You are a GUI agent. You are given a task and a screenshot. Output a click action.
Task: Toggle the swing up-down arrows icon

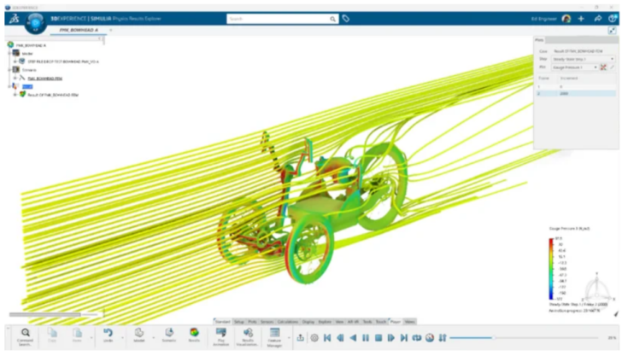coord(443,338)
